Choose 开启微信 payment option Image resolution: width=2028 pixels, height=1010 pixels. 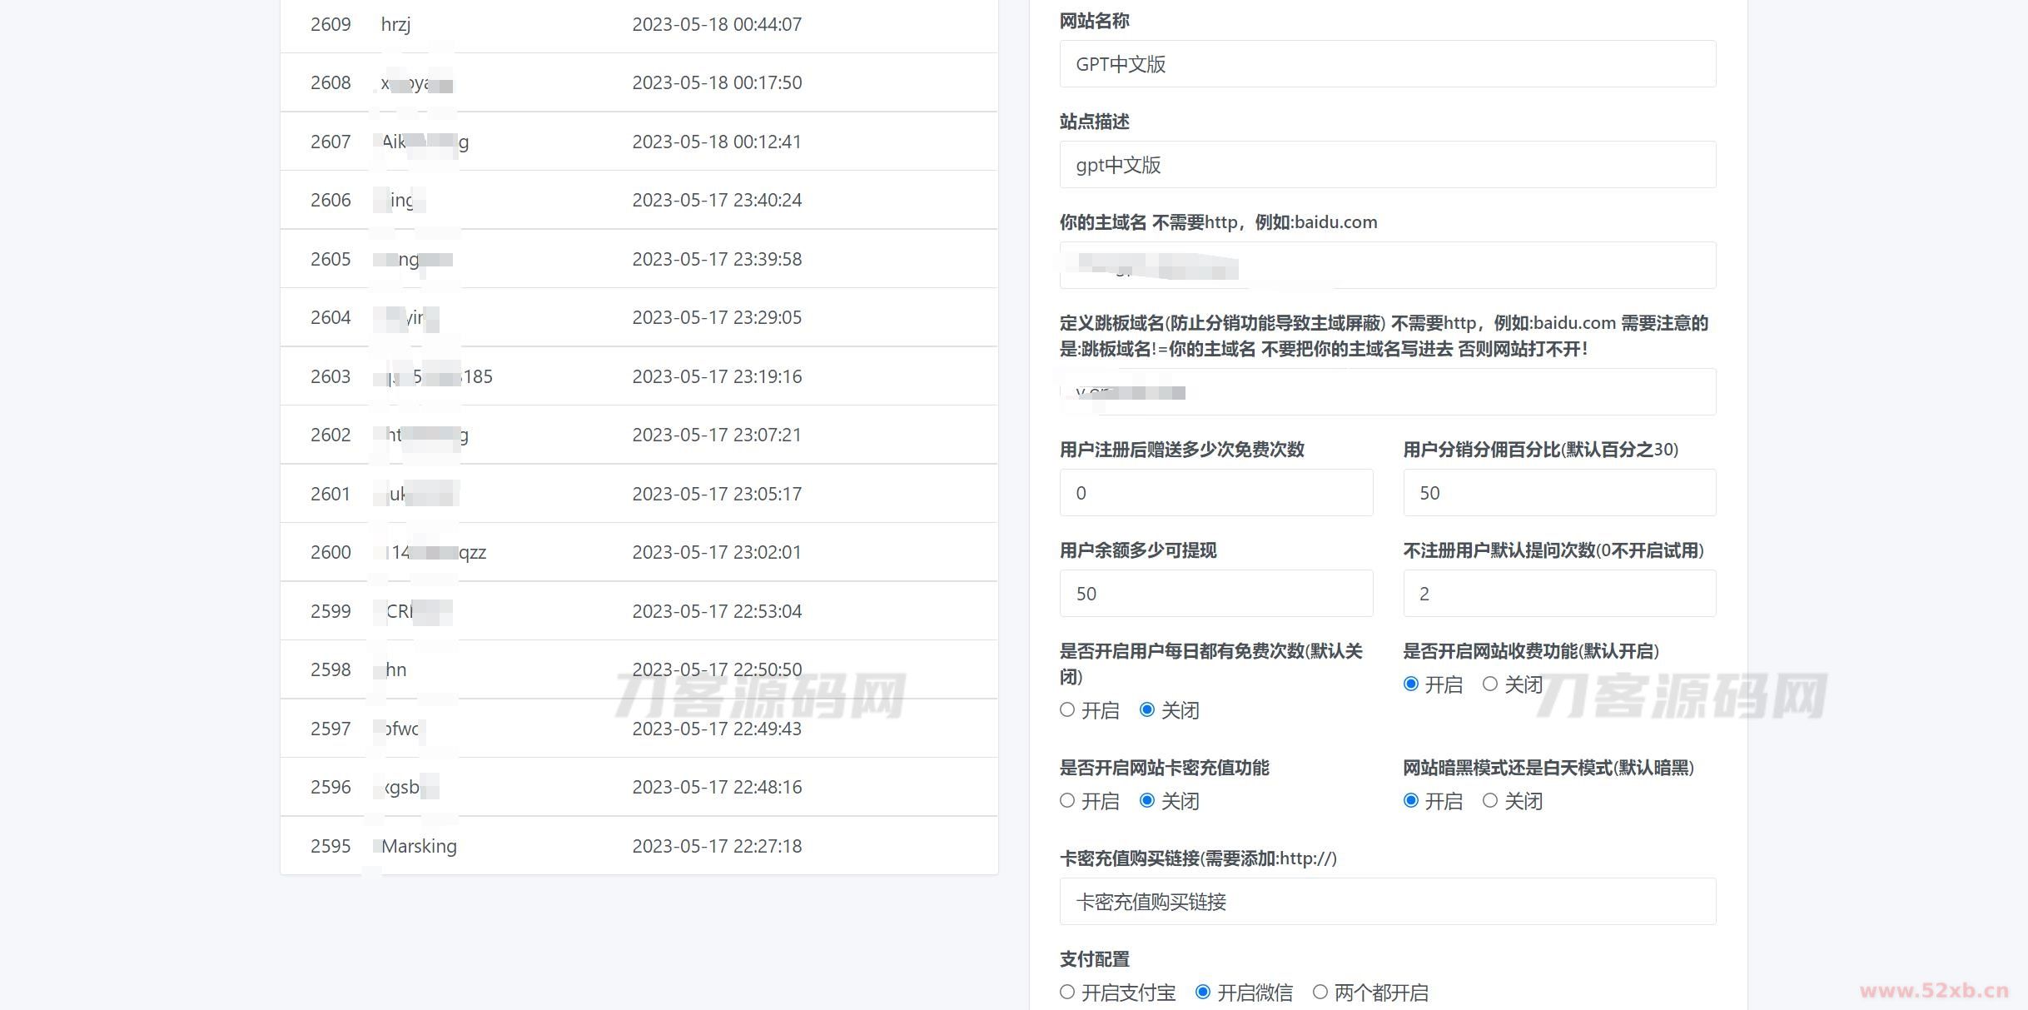[1203, 993]
